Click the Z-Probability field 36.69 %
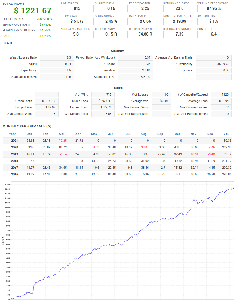The width and height of the screenshot is (235, 300). pos(213,64)
